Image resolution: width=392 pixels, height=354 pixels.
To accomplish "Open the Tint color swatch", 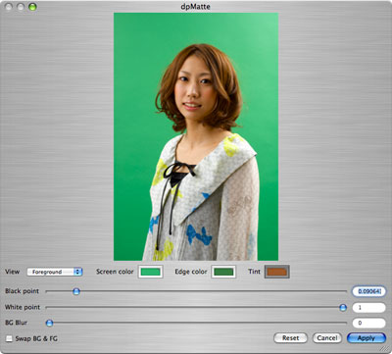I will [277, 272].
